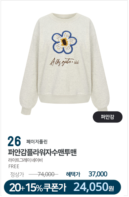Click the sweatshirt left sleeve cuff
This screenshot has width=129, height=197.
tap(26, 111)
